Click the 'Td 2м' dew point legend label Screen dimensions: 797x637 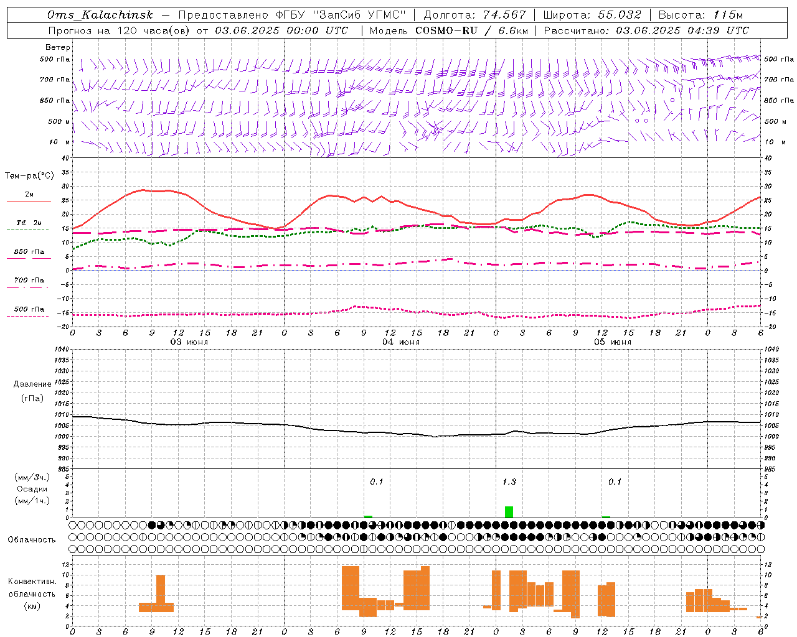[x=29, y=223]
